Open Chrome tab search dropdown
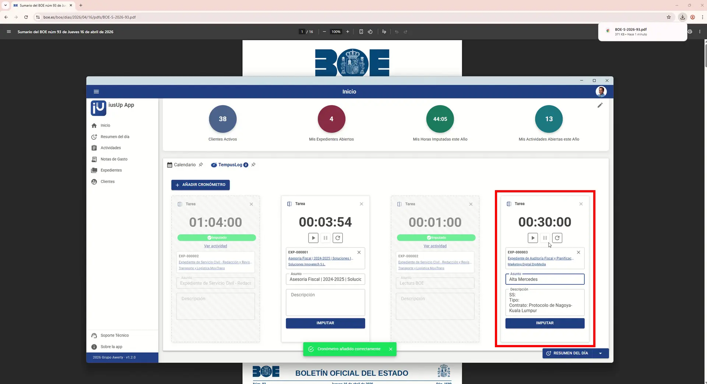The width and height of the screenshot is (707, 384). (x=6, y=5)
